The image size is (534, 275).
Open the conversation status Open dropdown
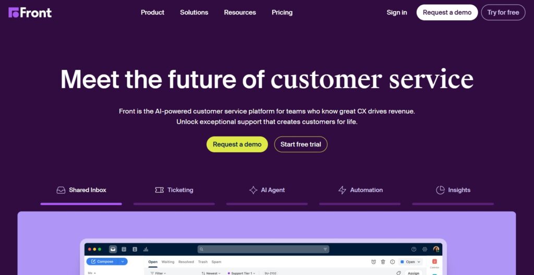tap(410, 262)
